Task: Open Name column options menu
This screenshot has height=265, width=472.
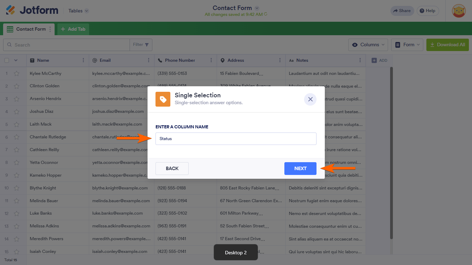Action: click(x=83, y=60)
